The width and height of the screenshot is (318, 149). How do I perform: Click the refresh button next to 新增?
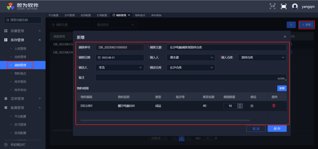coord(291,25)
